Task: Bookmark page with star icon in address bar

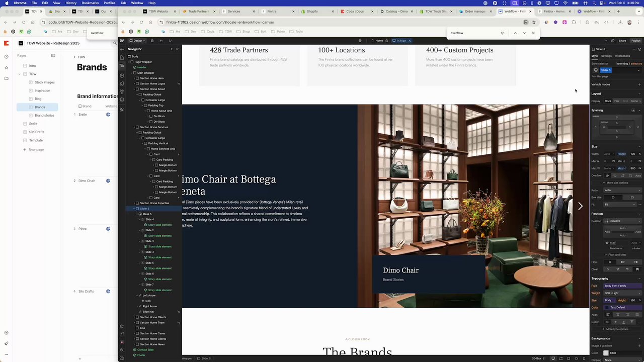Action: pos(534,22)
